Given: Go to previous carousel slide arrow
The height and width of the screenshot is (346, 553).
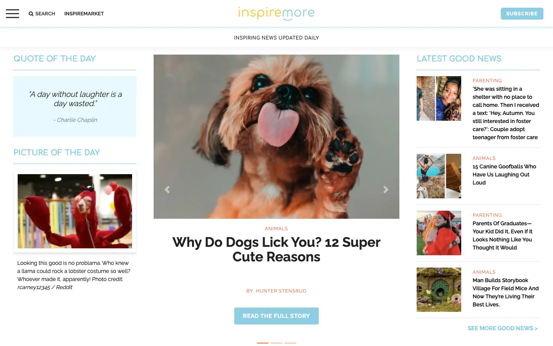Looking at the screenshot, I should (x=167, y=190).
